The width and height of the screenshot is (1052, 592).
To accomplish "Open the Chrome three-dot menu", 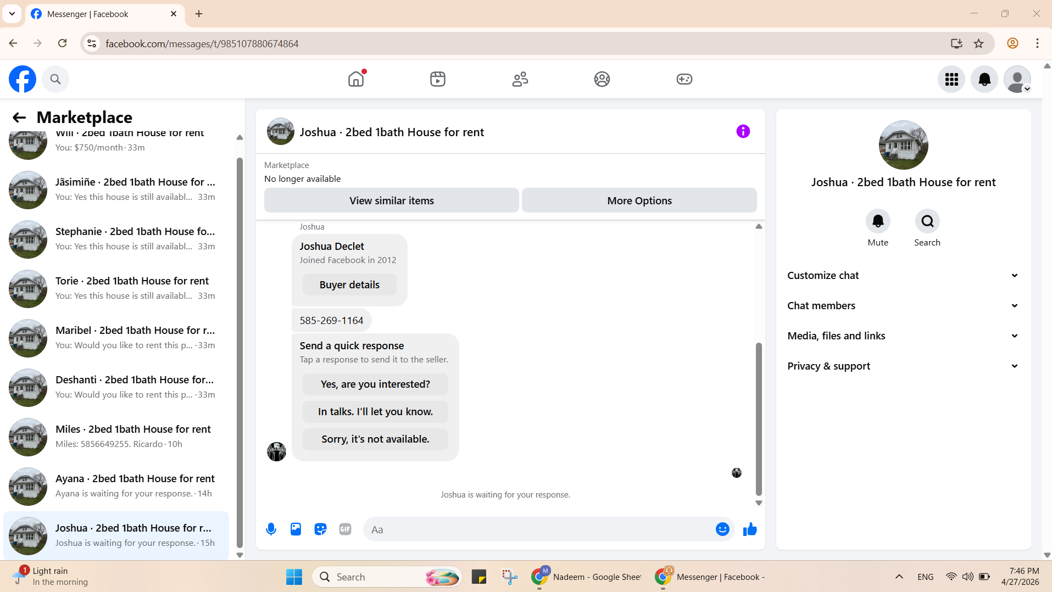I will tap(1037, 43).
